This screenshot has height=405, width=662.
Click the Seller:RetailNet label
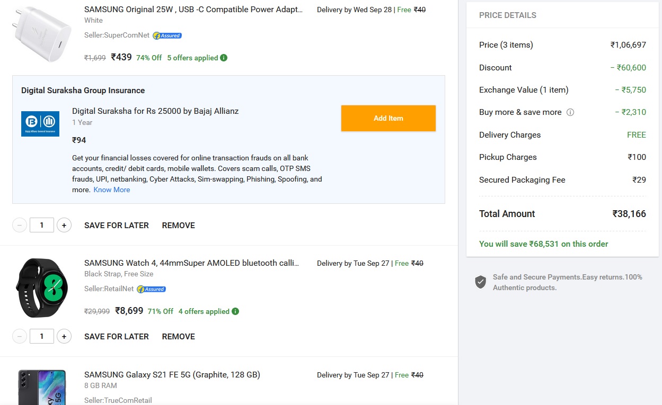(x=109, y=289)
